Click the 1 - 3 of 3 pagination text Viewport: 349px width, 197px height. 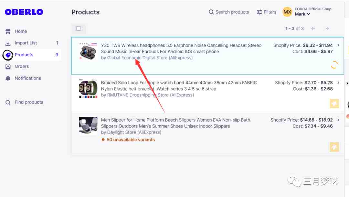click(x=294, y=28)
